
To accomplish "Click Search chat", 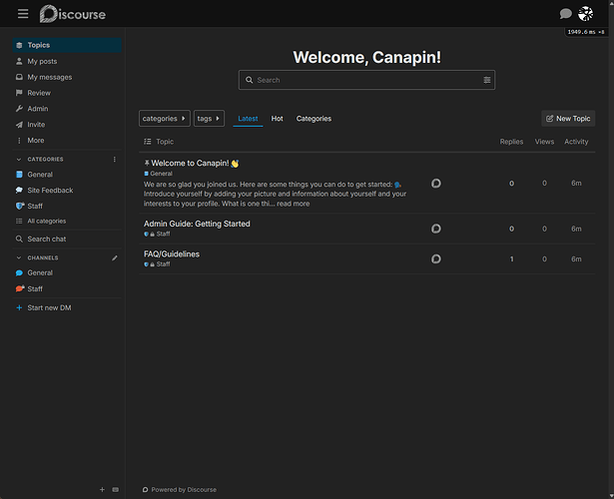I will coord(67,239).
